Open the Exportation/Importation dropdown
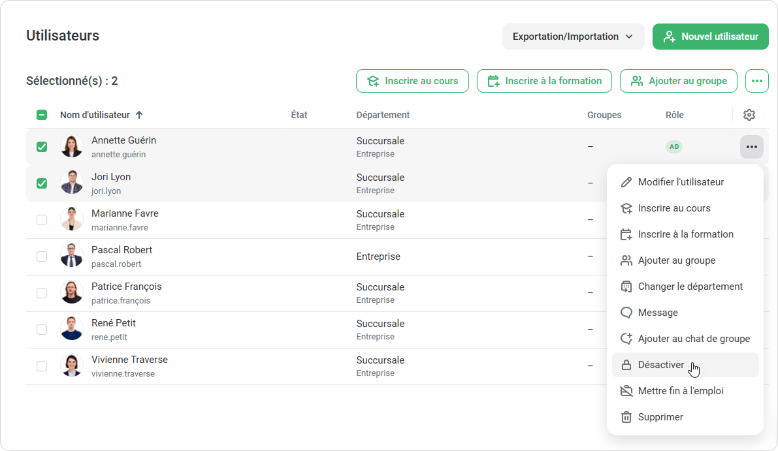 click(573, 37)
